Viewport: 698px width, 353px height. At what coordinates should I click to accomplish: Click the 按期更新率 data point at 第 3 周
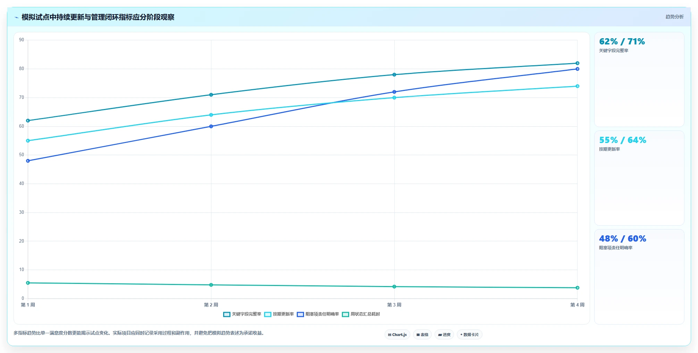(394, 98)
